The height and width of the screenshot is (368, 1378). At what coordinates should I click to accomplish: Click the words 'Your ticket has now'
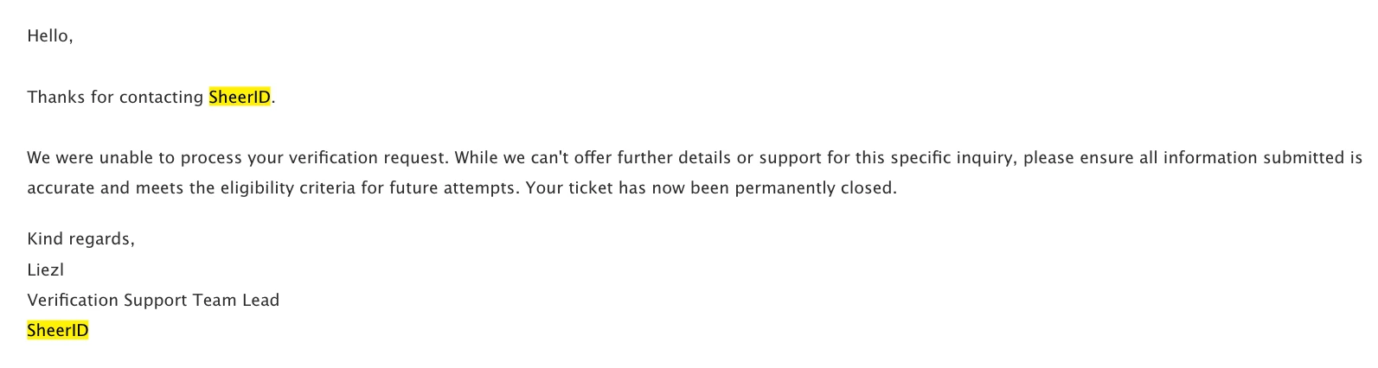click(606, 187)
